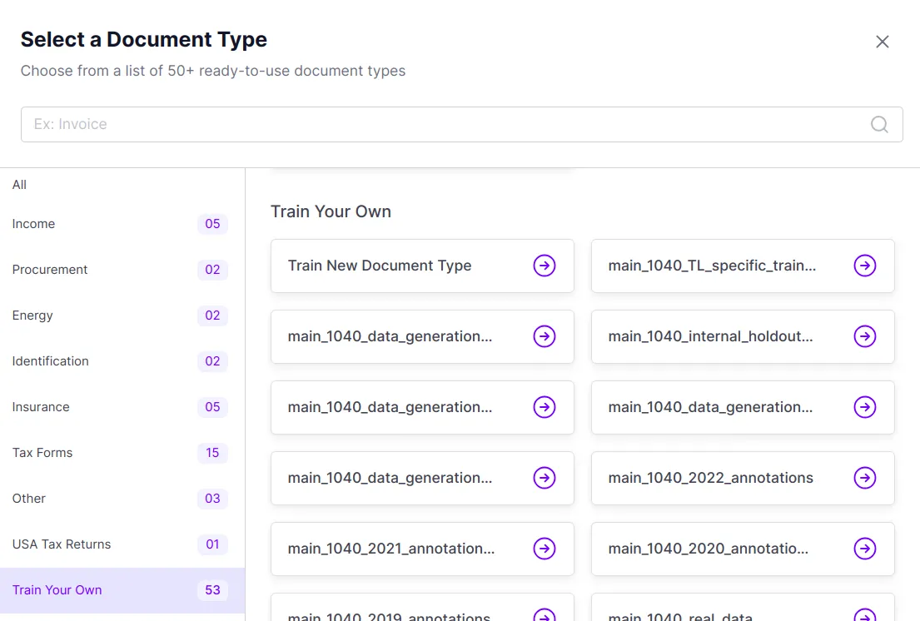The image size is (920, 621).
Task: Click the 'Select a Document Type' title
Action: 144,39
